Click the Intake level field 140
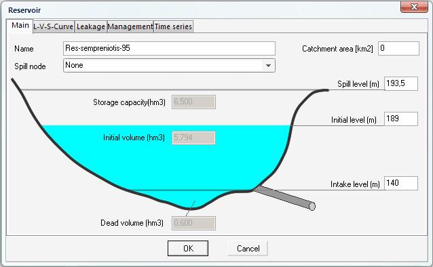 coord(401,183)
